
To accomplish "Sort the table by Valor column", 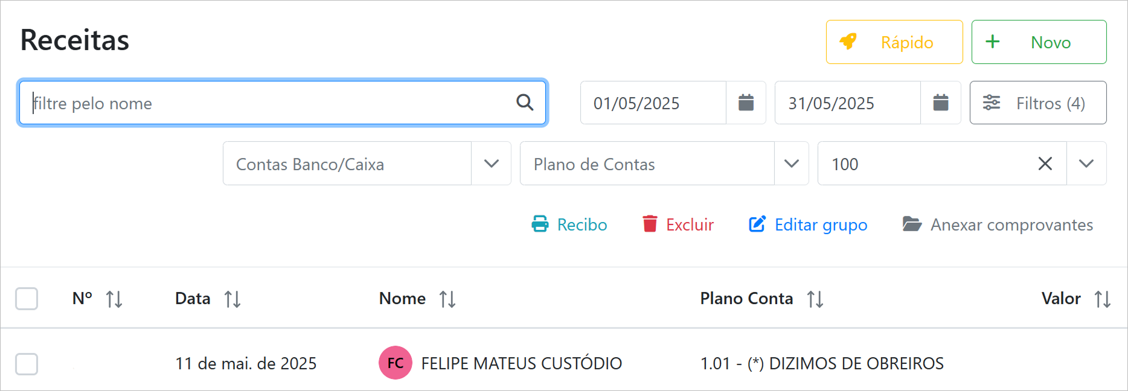I will click(1103, 299).
